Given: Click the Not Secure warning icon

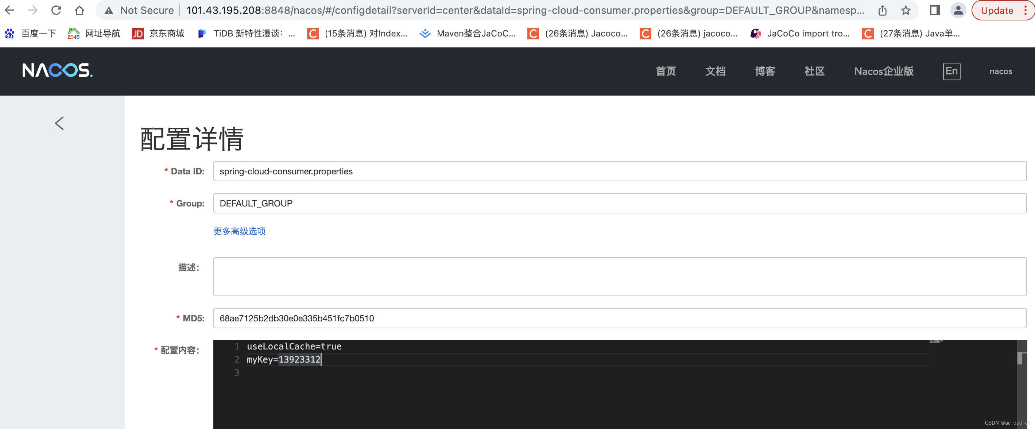Looking at the screenshot, I should tap(109, 11).
